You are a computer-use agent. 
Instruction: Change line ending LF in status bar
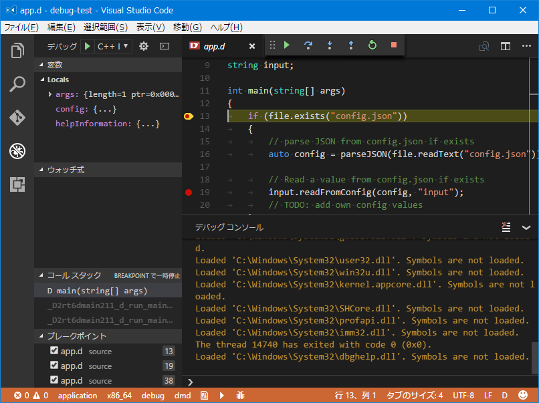(x=488, y=396)
